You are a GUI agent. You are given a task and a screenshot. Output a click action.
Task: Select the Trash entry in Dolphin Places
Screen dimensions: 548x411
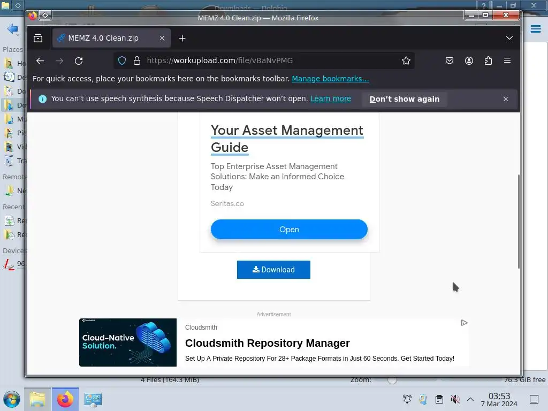[x=14, y=161]
